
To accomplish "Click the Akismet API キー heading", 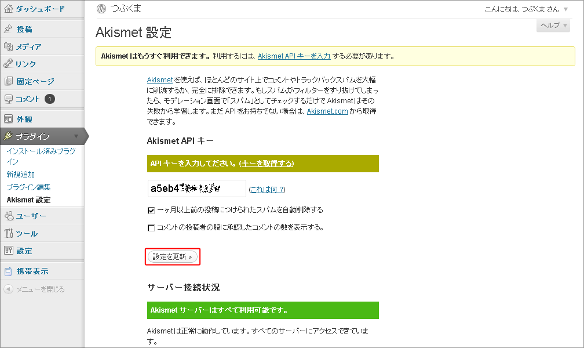I will (x=180, y=141).
